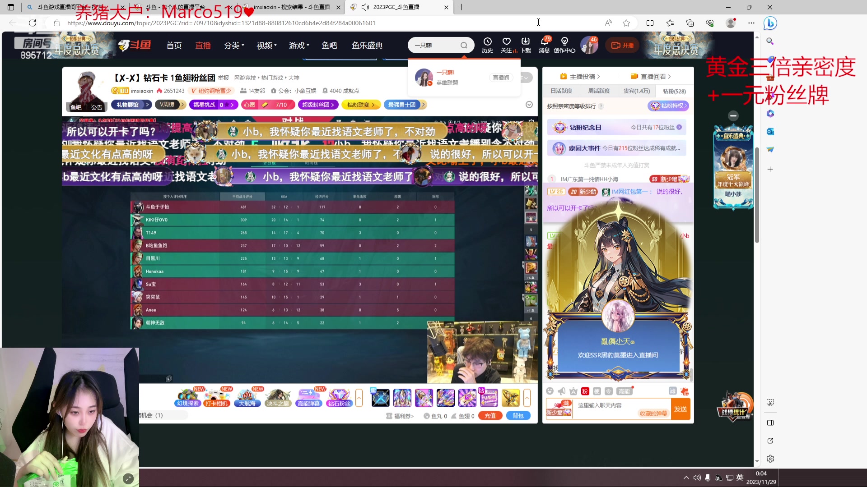Expand the gift bar with the chevron arrow
Image resolution: width=867 pixels, height=487 pixels.
pyautogui.click(x=359, y=398)
